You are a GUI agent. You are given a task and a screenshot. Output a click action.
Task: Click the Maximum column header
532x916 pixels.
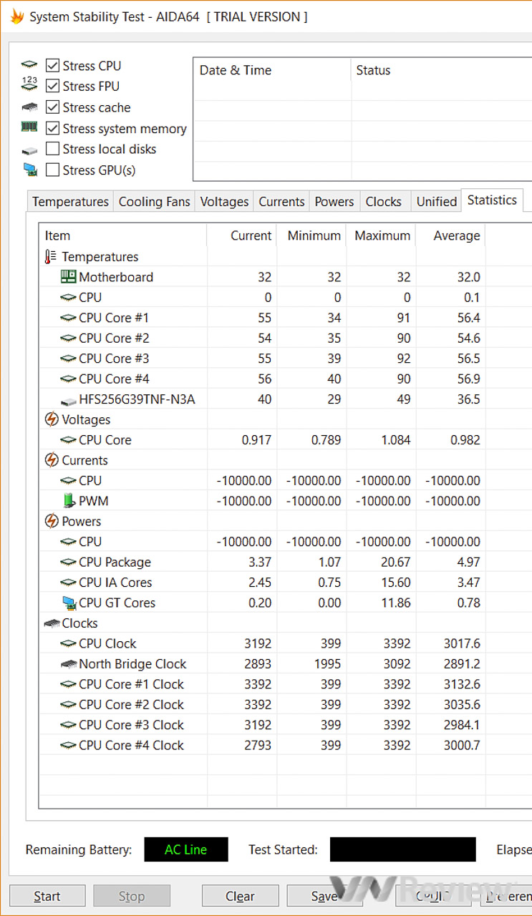[380, 235]
